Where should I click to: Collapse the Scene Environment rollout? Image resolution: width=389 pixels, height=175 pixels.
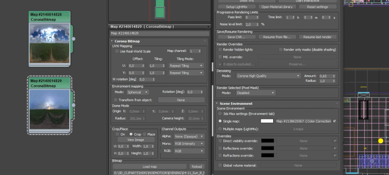click(216, 104)
